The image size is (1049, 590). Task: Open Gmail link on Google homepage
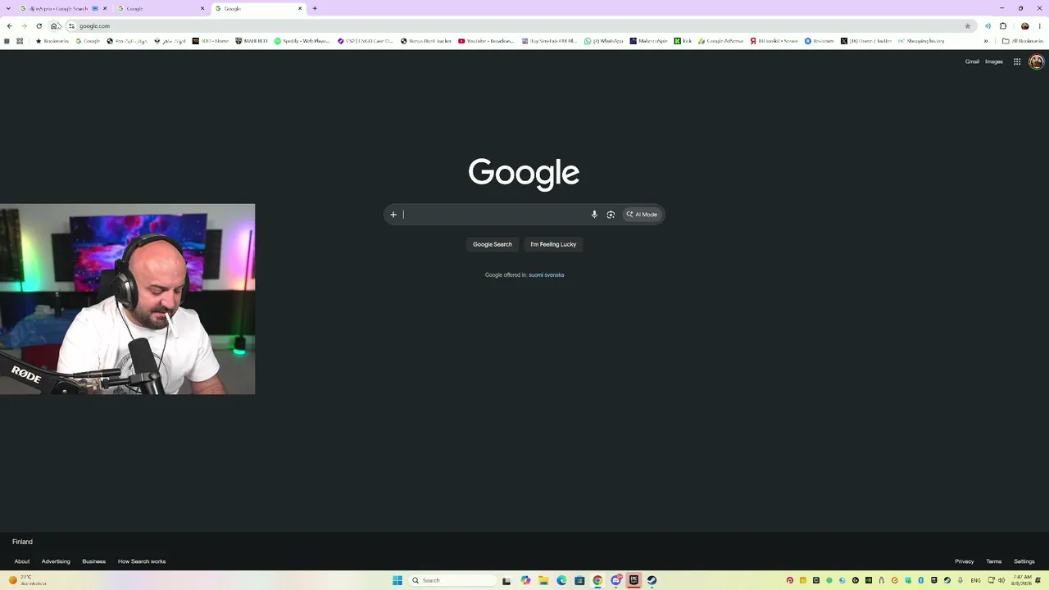pos(972,61)
